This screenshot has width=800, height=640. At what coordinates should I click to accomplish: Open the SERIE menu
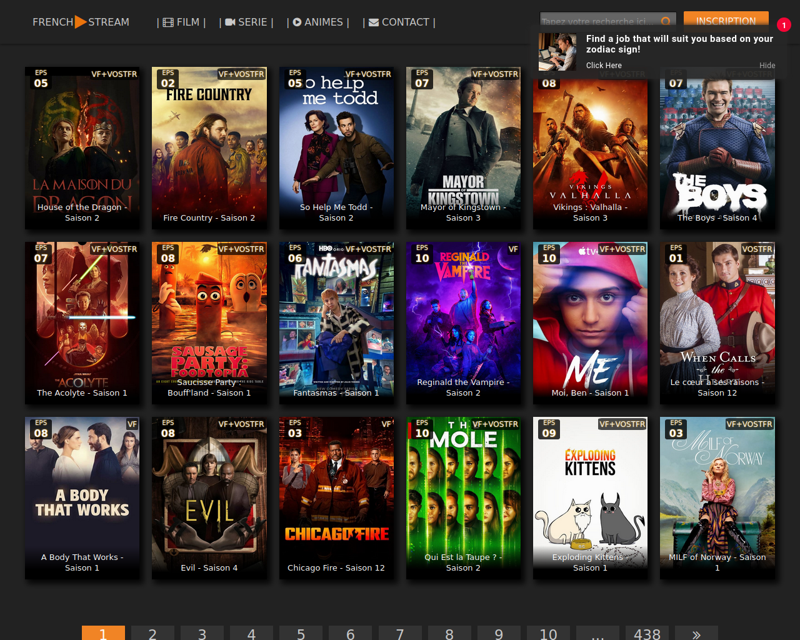(246, 22)
